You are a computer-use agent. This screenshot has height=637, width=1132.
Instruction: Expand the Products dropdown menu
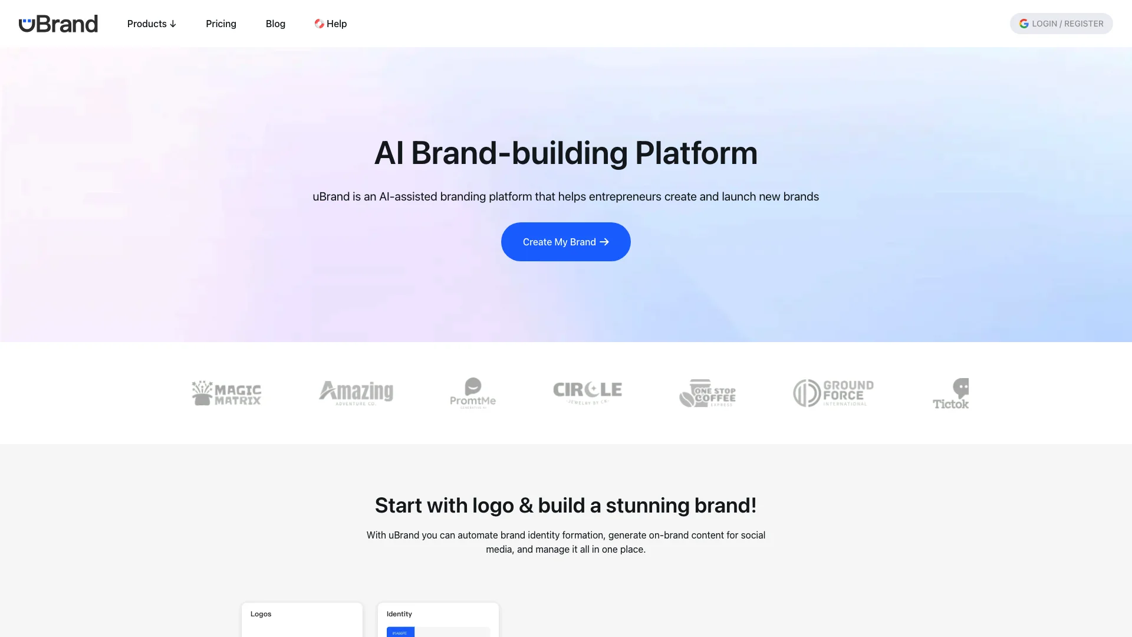pyautogui.click(x=152, y=24)
